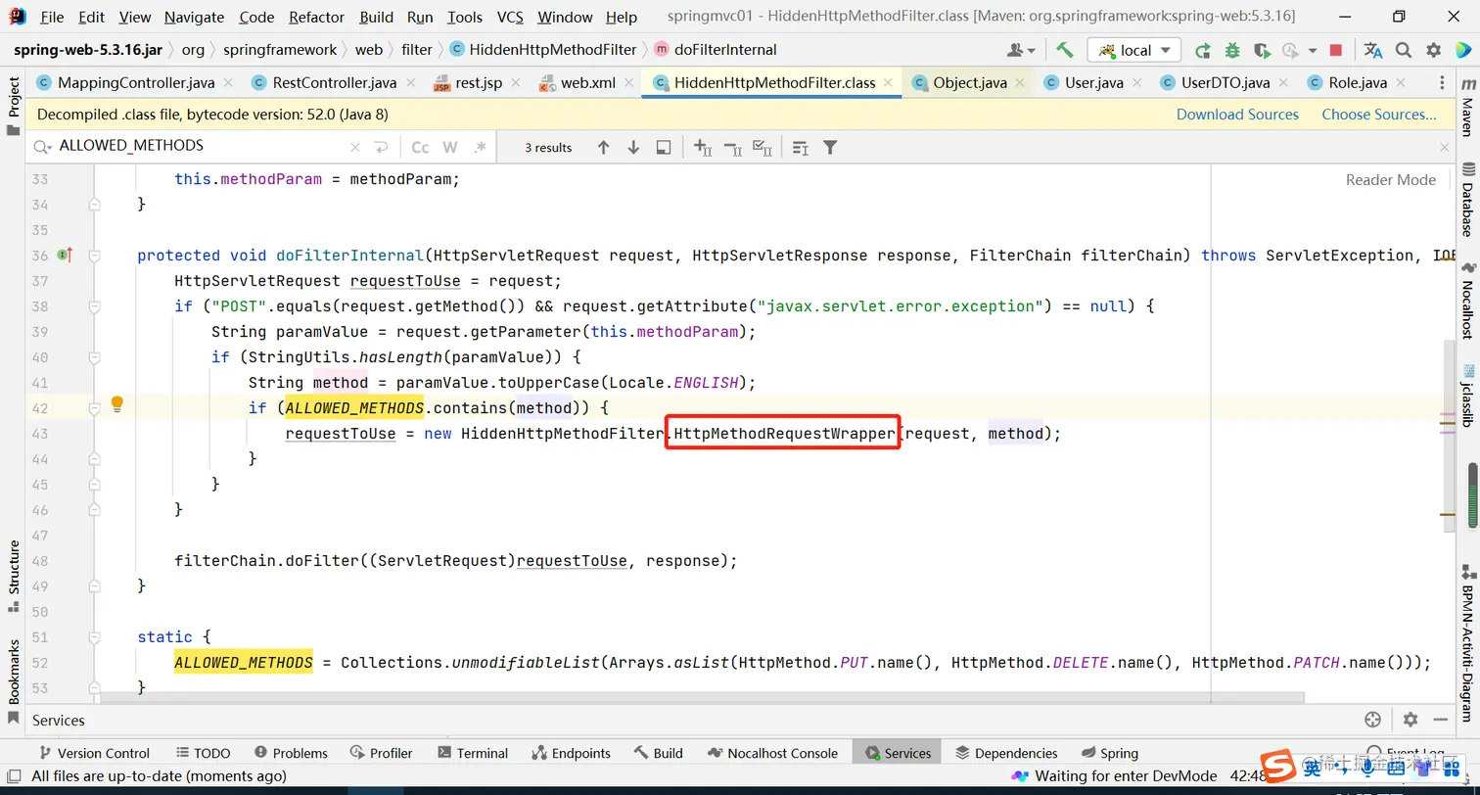
Task: Run with Coverage shield icon
Action: 1262,50
